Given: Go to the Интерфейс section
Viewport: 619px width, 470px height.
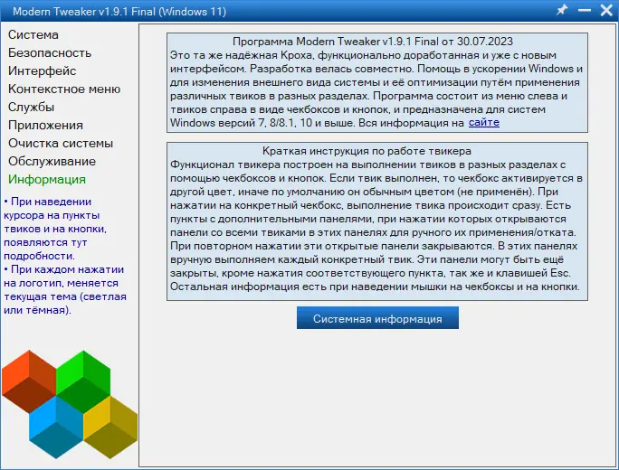Looking at the screenshot, I should point(42,71).
